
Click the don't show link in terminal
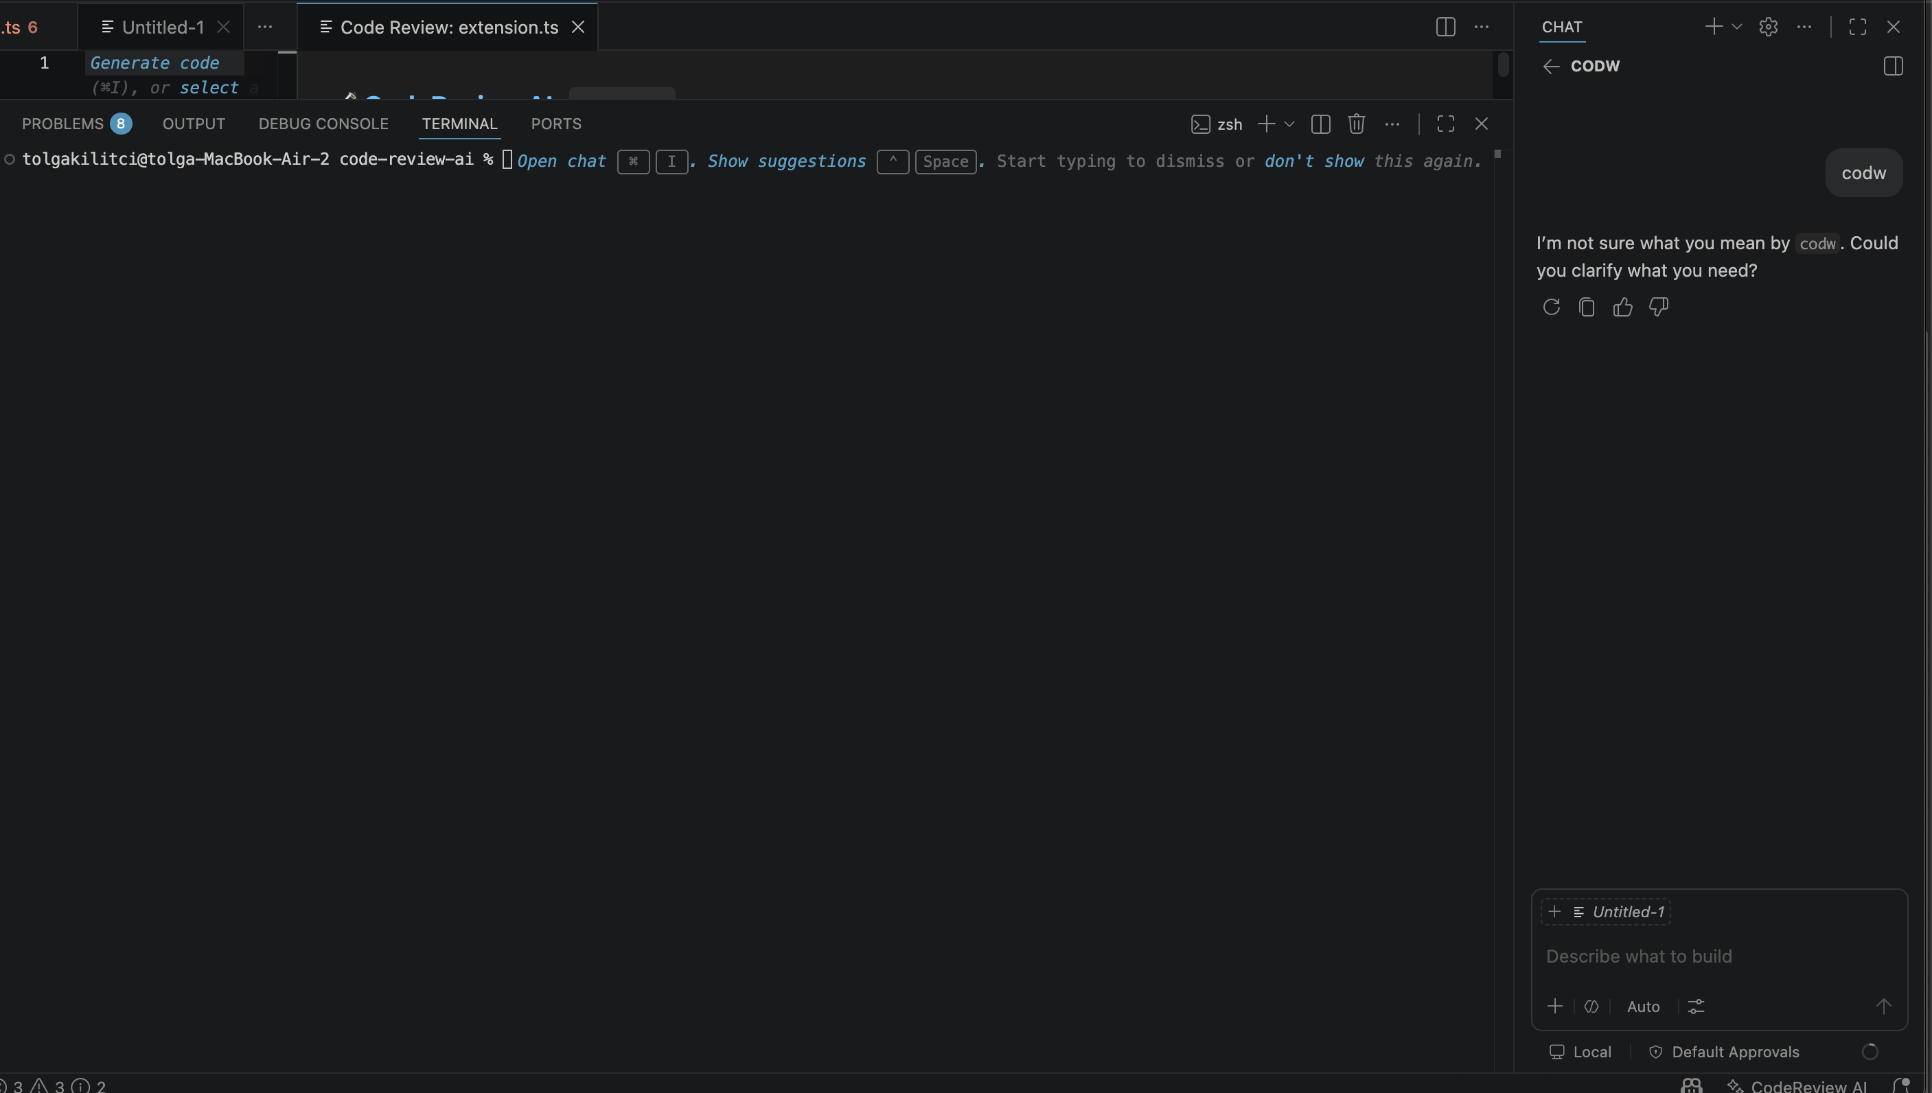(x=1314, y=161)
